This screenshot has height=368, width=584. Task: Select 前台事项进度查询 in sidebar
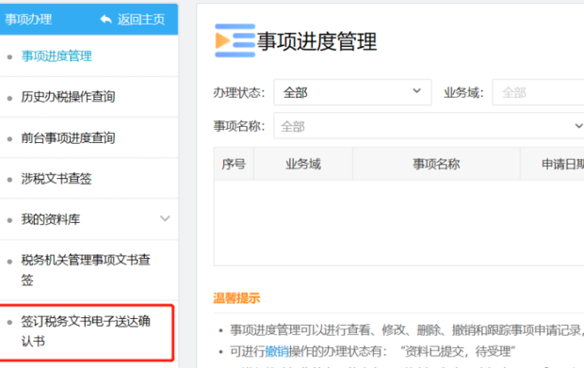(x=68, y=137)
